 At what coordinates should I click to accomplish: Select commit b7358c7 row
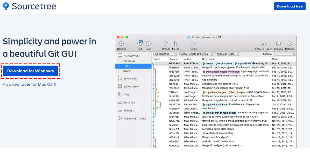click(x=224, y=64)
